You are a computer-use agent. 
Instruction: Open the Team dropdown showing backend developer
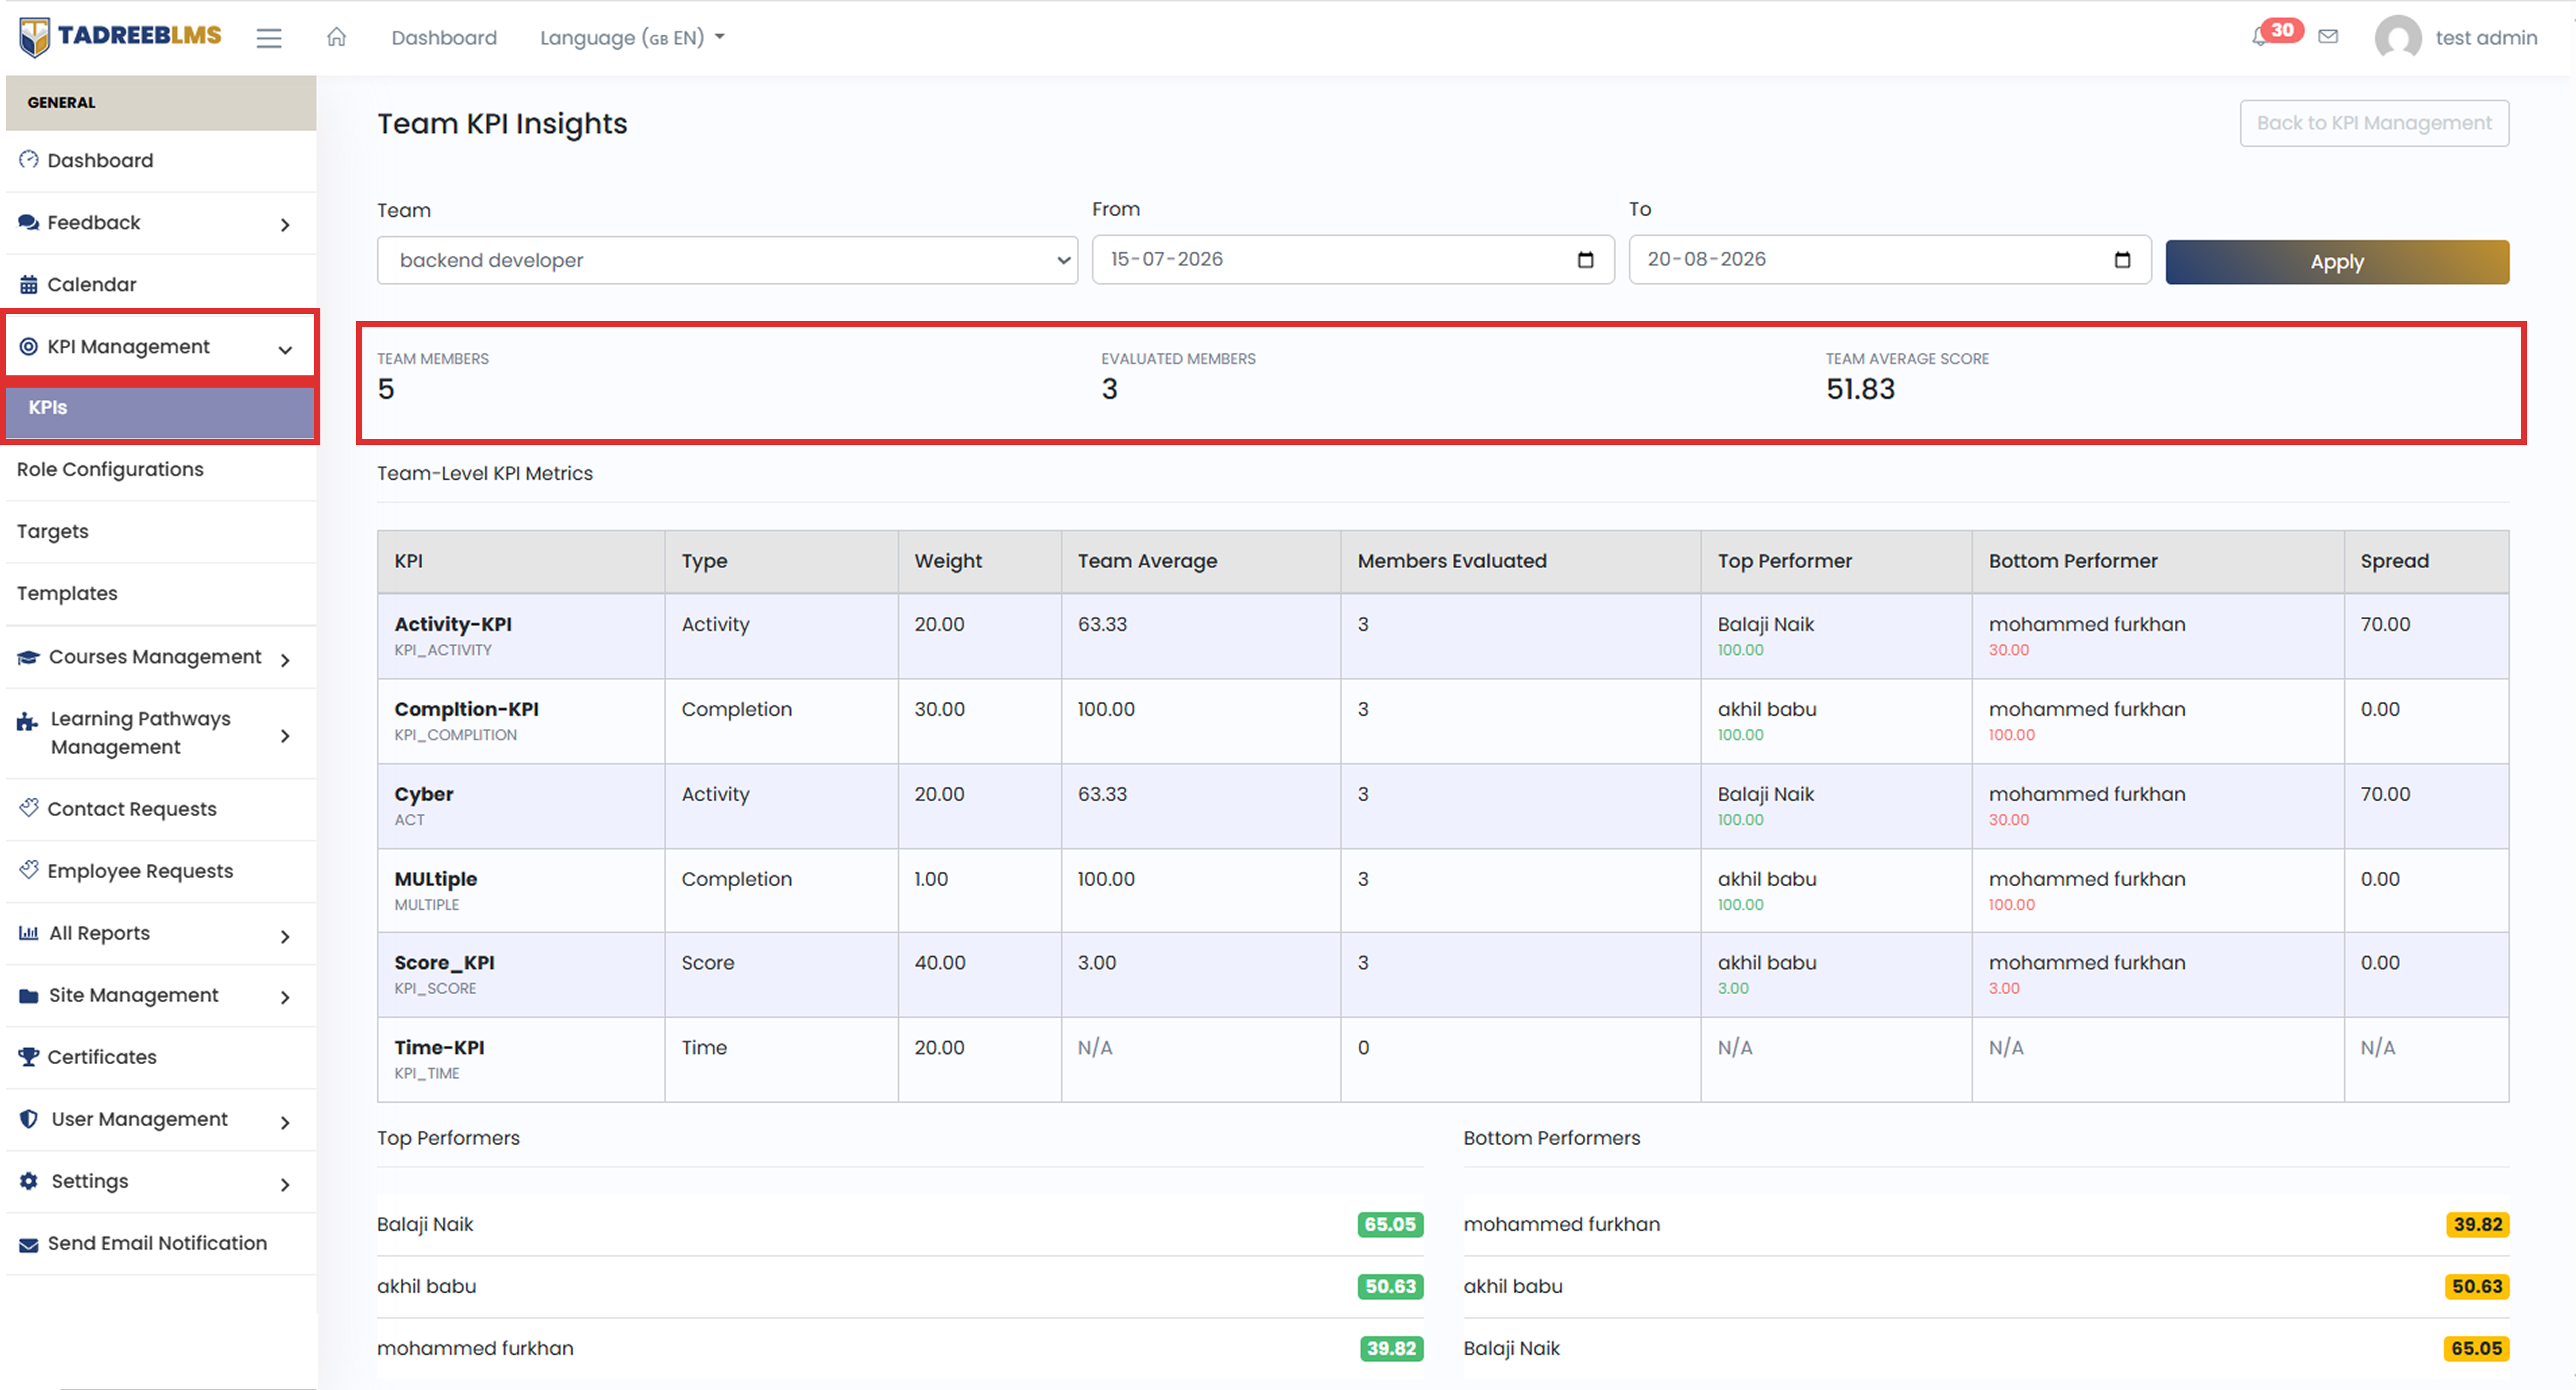(x=727, y=260)
